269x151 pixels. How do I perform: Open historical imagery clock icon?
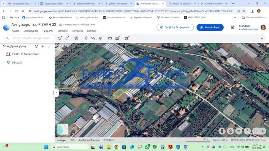pos(76,38)
